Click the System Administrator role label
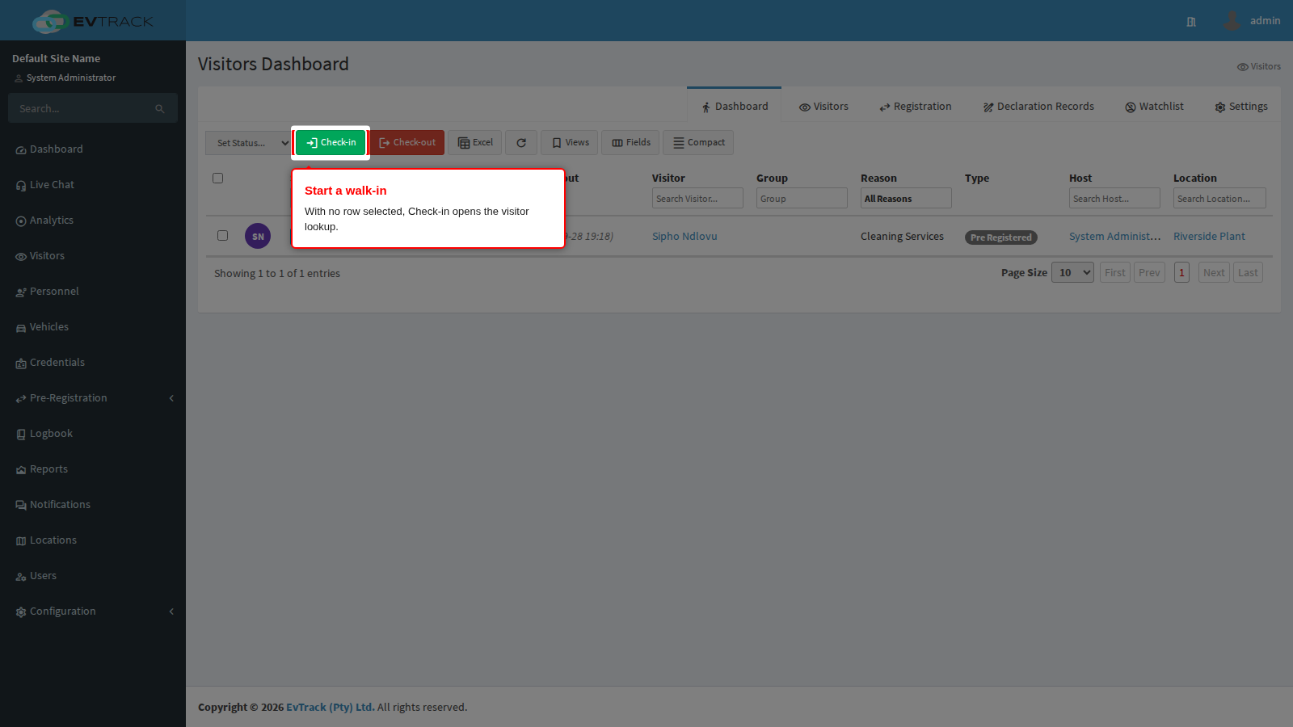This screenshot has width=1293, height=727. 71,78
